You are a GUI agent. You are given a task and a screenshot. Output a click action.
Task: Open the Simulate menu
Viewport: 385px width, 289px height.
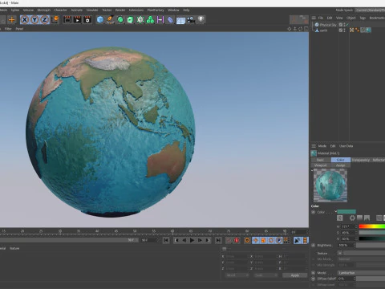92,10
